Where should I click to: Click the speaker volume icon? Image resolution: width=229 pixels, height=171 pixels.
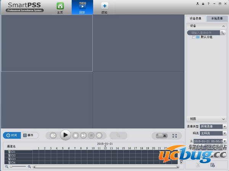click(99, 135)
